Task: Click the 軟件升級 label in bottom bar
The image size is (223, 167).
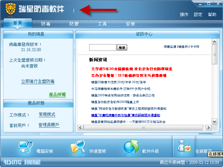Action: (x=151, y=151)
